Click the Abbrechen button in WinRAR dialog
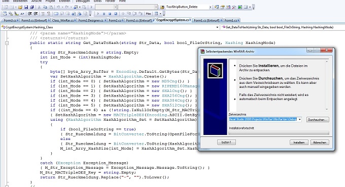This screenshot has height=187, width=345. click(320, 143)
